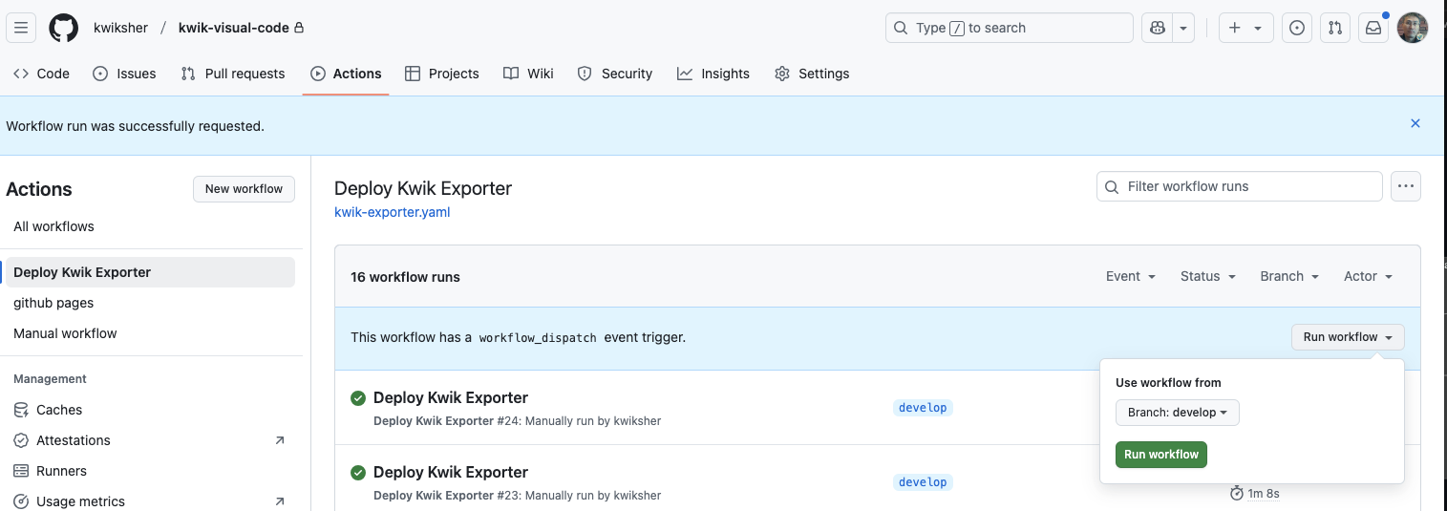Open the hamburger navigation menu

[x=21, y=28]
